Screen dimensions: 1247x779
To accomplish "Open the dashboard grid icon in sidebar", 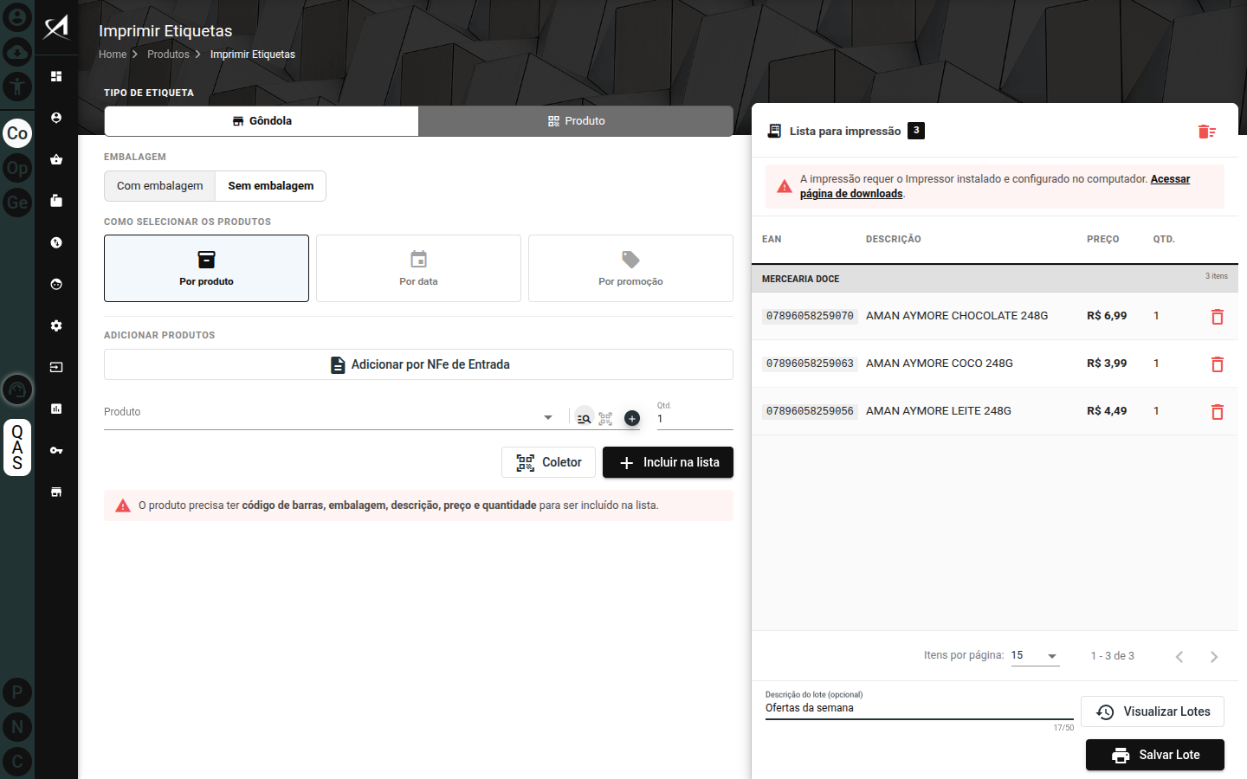I will [x=56, y=76].
